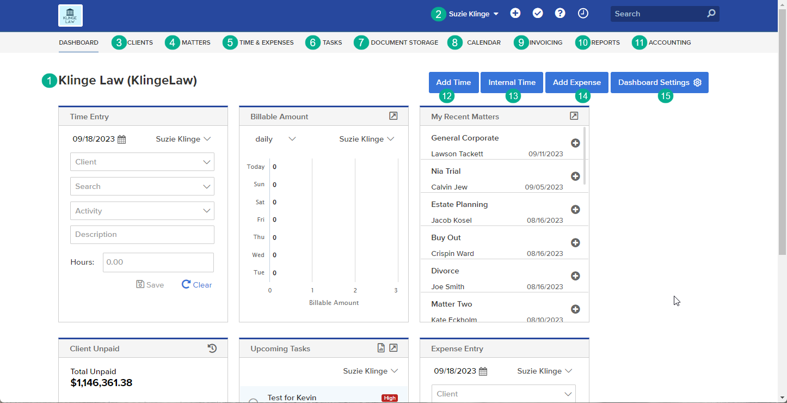This screenshot has width=787, height=403.
Task: Add time to General Corporate matter
Action: pos(575,143)
